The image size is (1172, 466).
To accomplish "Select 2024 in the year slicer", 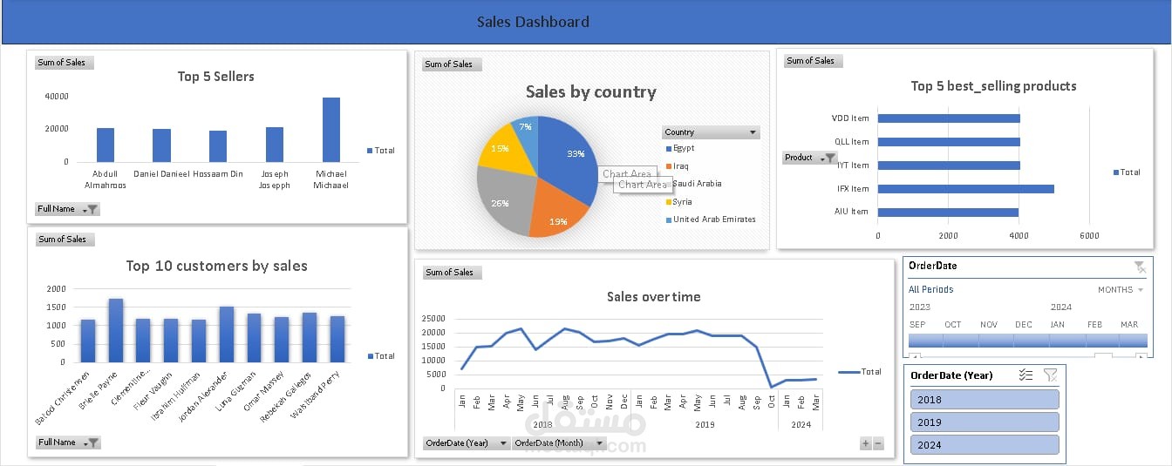I will point(985,445).
